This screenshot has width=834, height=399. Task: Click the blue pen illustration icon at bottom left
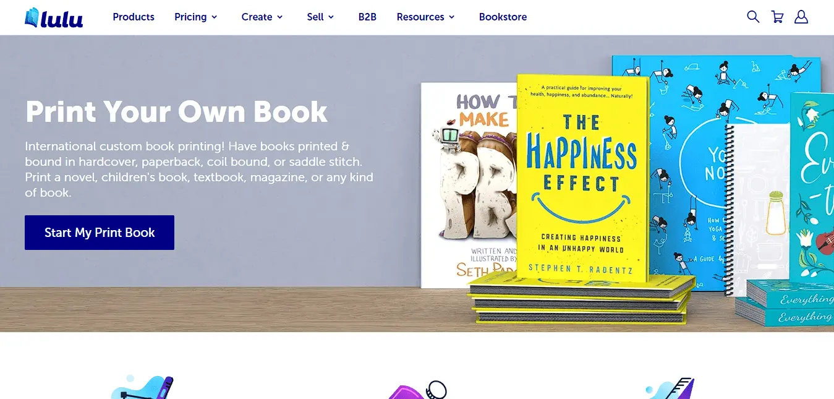click(143, 387)
